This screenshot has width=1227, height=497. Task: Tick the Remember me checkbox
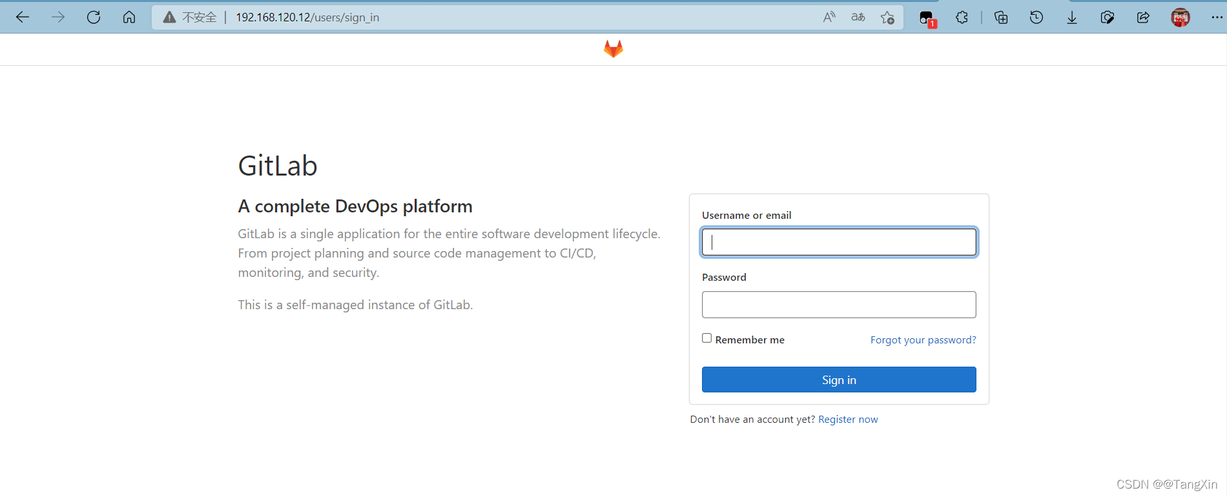pyautogui.click(x=707, y=338)
